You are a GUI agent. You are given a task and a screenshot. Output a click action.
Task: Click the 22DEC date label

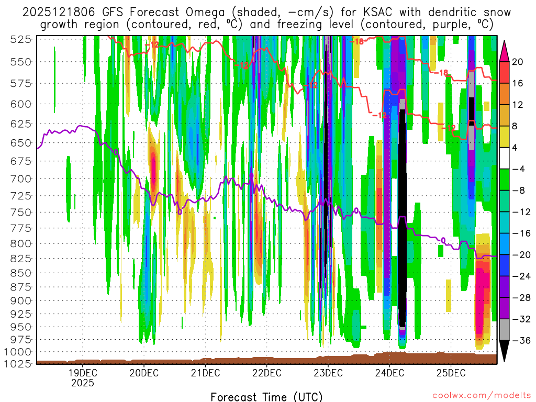(x=266, y=373)
